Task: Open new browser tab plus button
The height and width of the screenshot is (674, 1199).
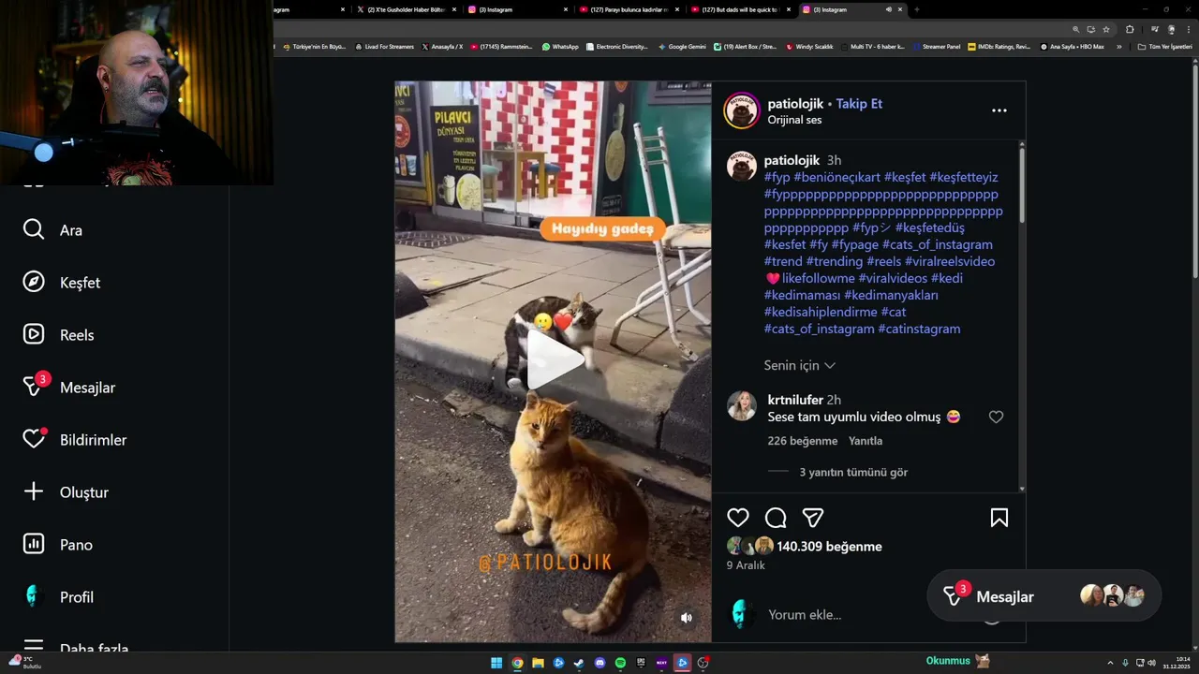Action: (916, 9)
